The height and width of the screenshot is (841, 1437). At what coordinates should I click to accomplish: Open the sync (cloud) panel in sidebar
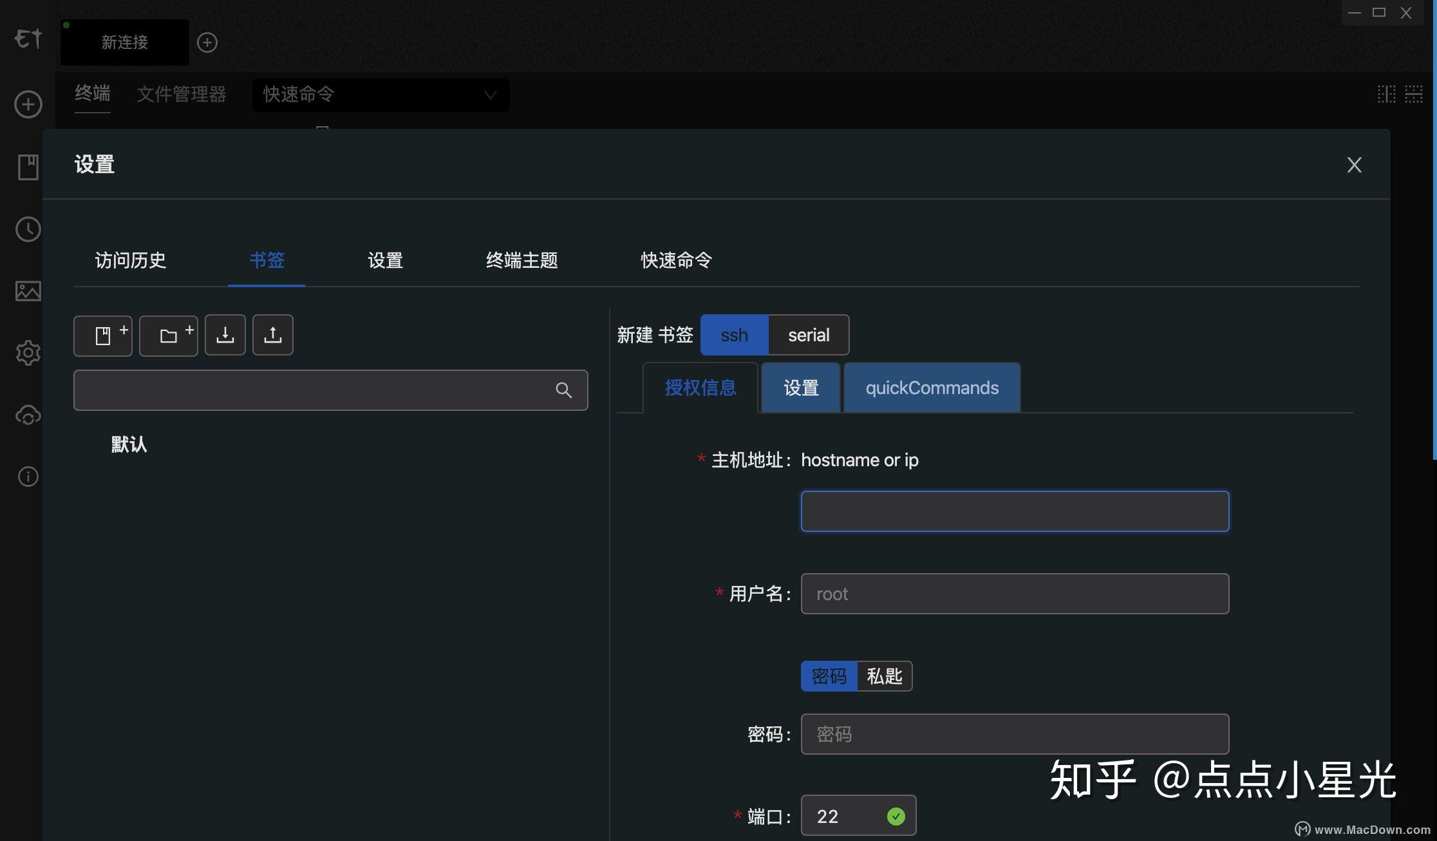(28, 415)
